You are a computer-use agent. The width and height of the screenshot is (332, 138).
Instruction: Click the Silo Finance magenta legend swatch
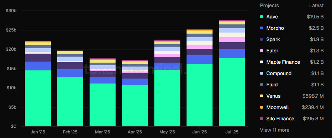[262, 119]
